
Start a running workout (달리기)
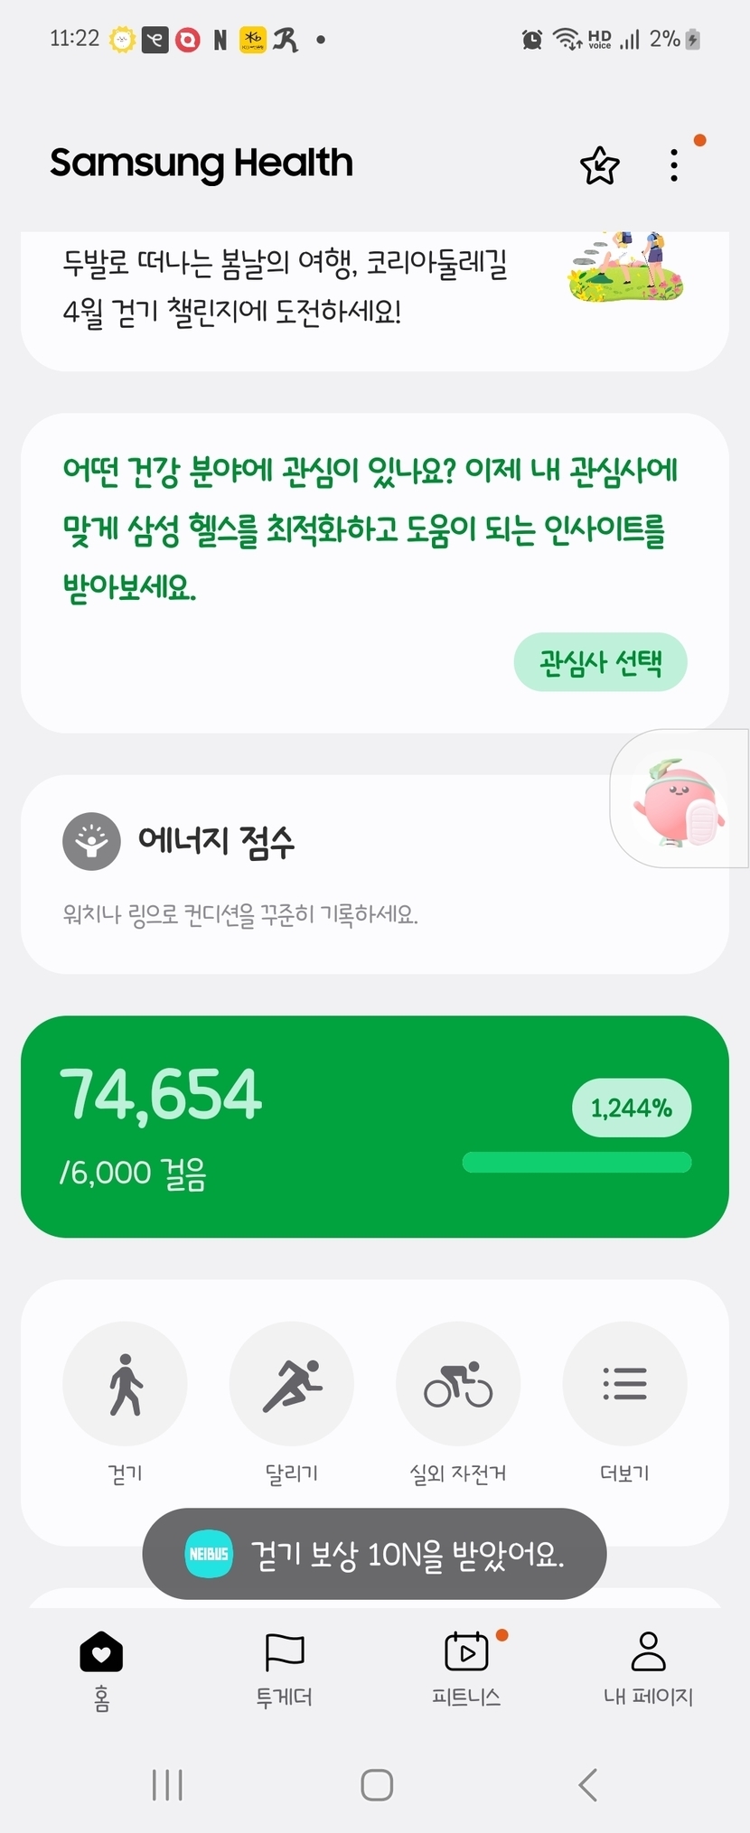pyautogui.click(x=291, y=1384)
